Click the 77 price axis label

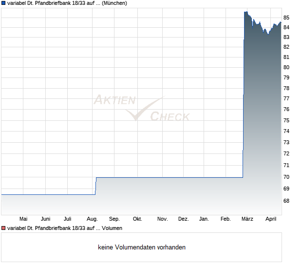click(x=286, y=98)
